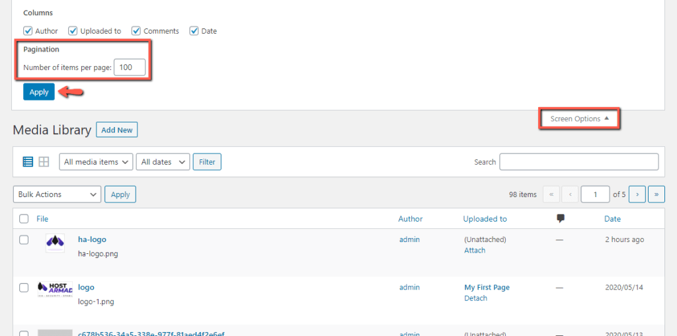Open the All dates dropdown
677x336 pixels.
(163, 162)
